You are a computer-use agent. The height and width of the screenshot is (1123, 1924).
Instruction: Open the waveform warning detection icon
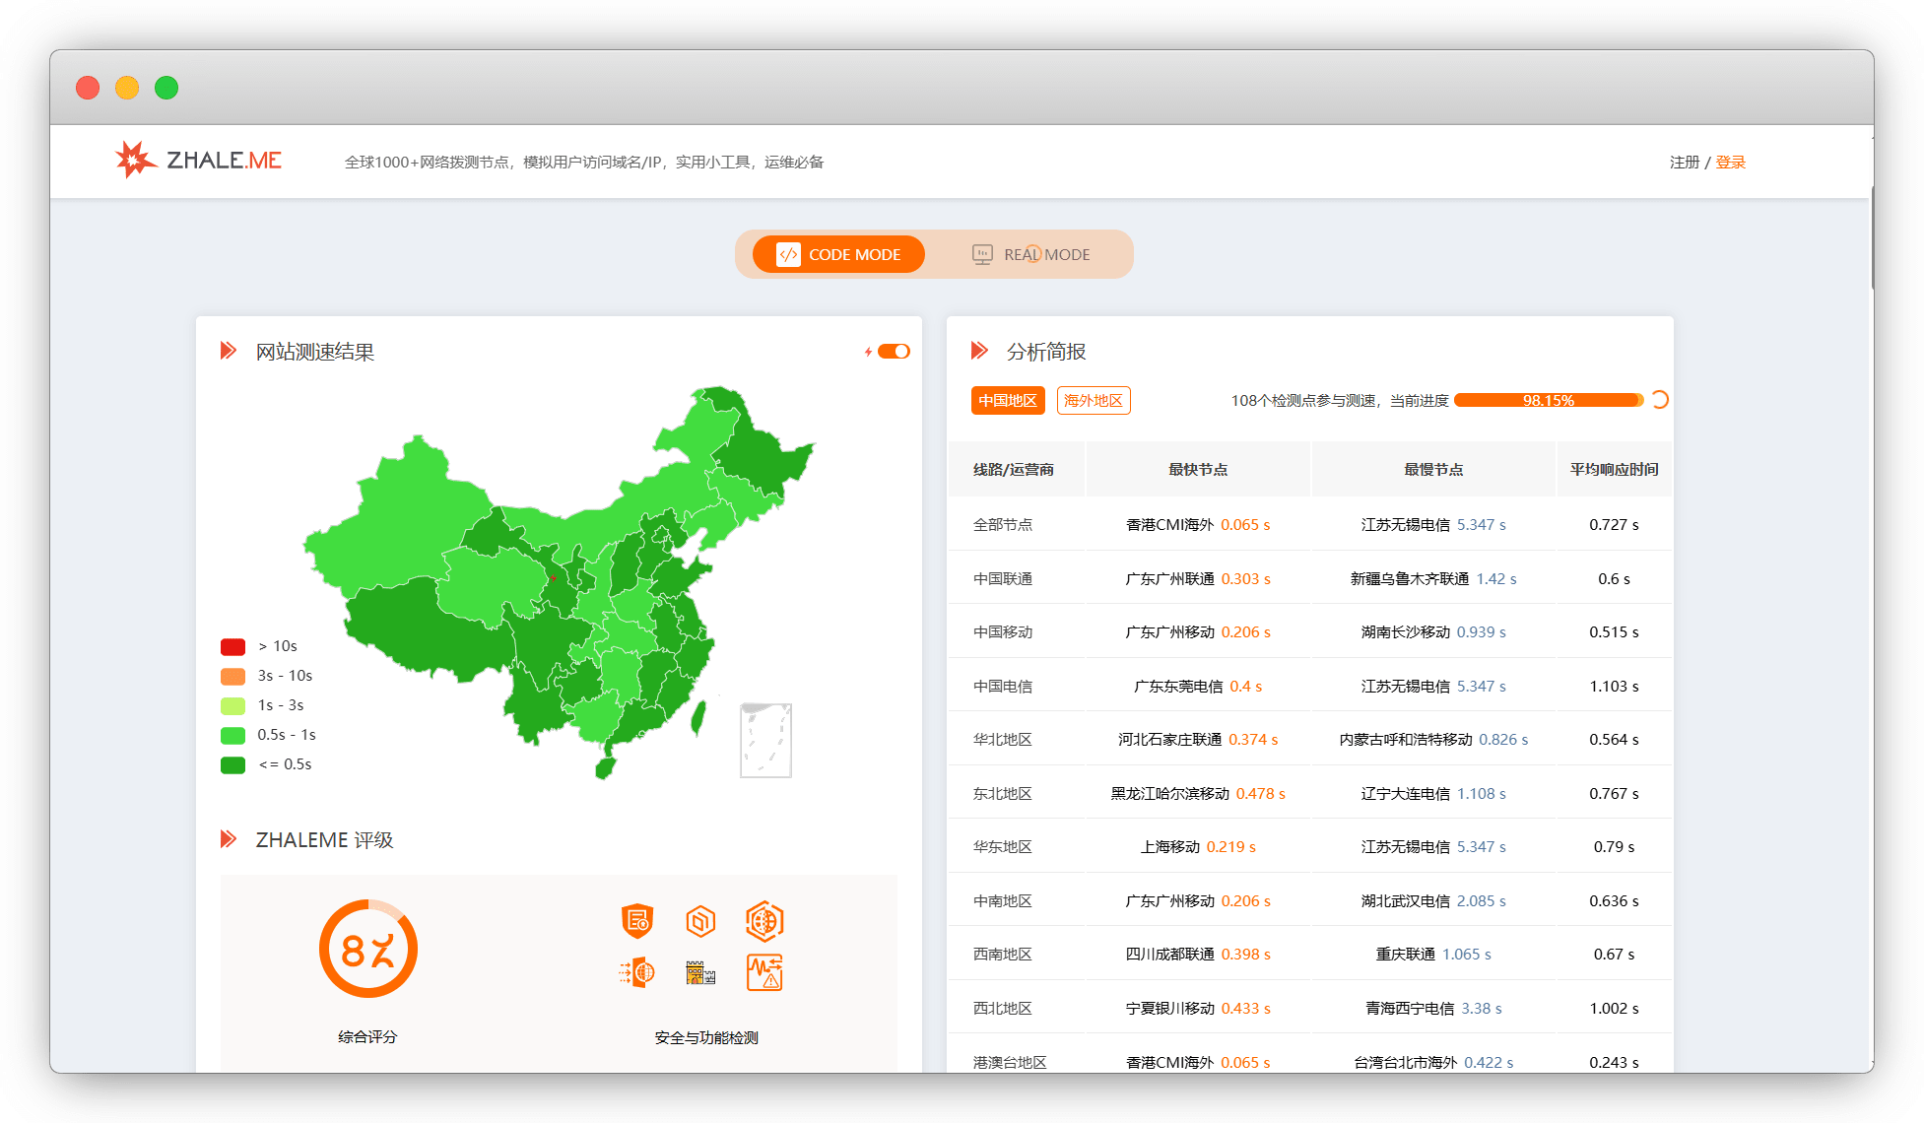pyautogui.click(x=765, y=972)
